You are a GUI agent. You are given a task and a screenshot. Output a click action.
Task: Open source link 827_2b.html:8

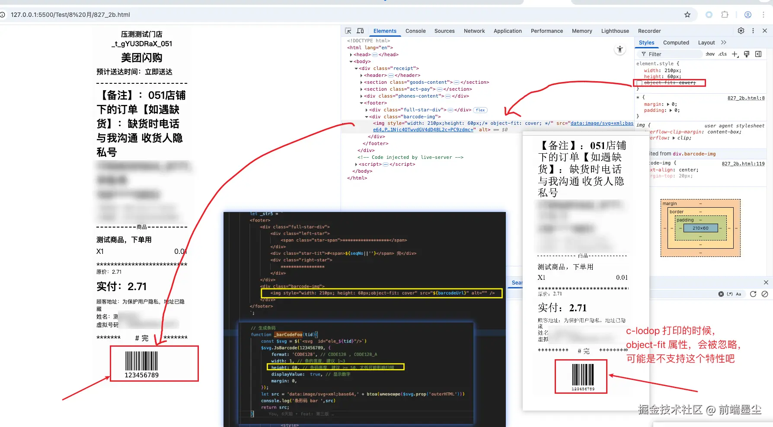tap(746, 98)
